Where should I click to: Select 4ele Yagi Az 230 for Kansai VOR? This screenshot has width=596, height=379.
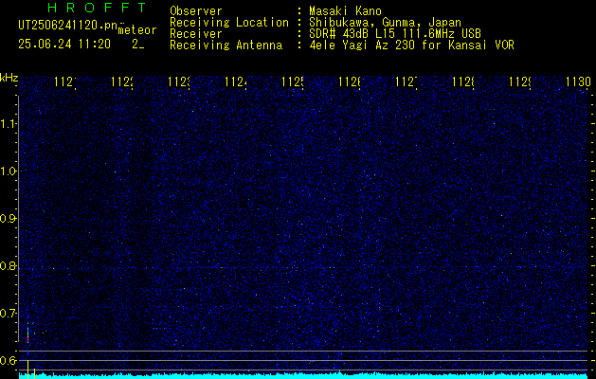click(x=411, y=45)
